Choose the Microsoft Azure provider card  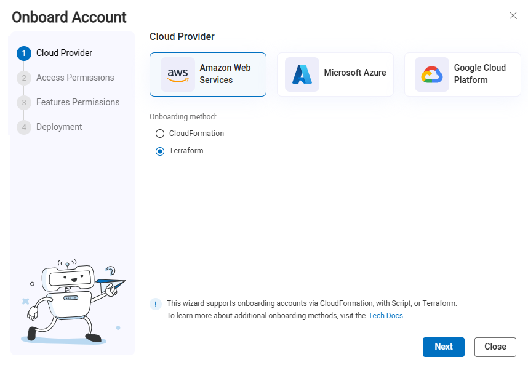(x=335, y=74)
